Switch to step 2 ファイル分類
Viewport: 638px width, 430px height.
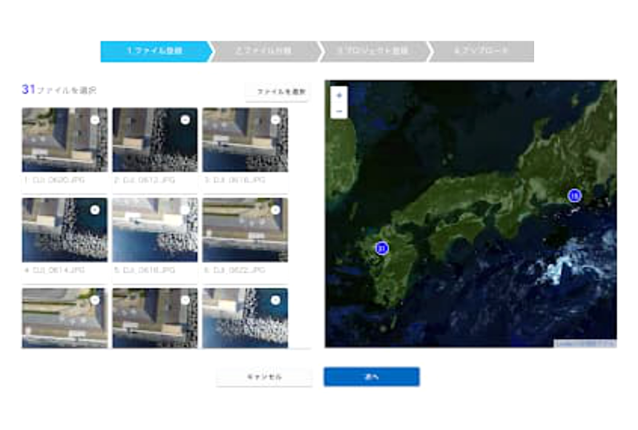(263, 51)
